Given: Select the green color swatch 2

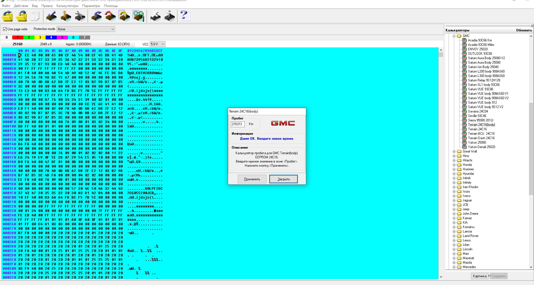Looking at the screenshot, I should pos(29,37).
